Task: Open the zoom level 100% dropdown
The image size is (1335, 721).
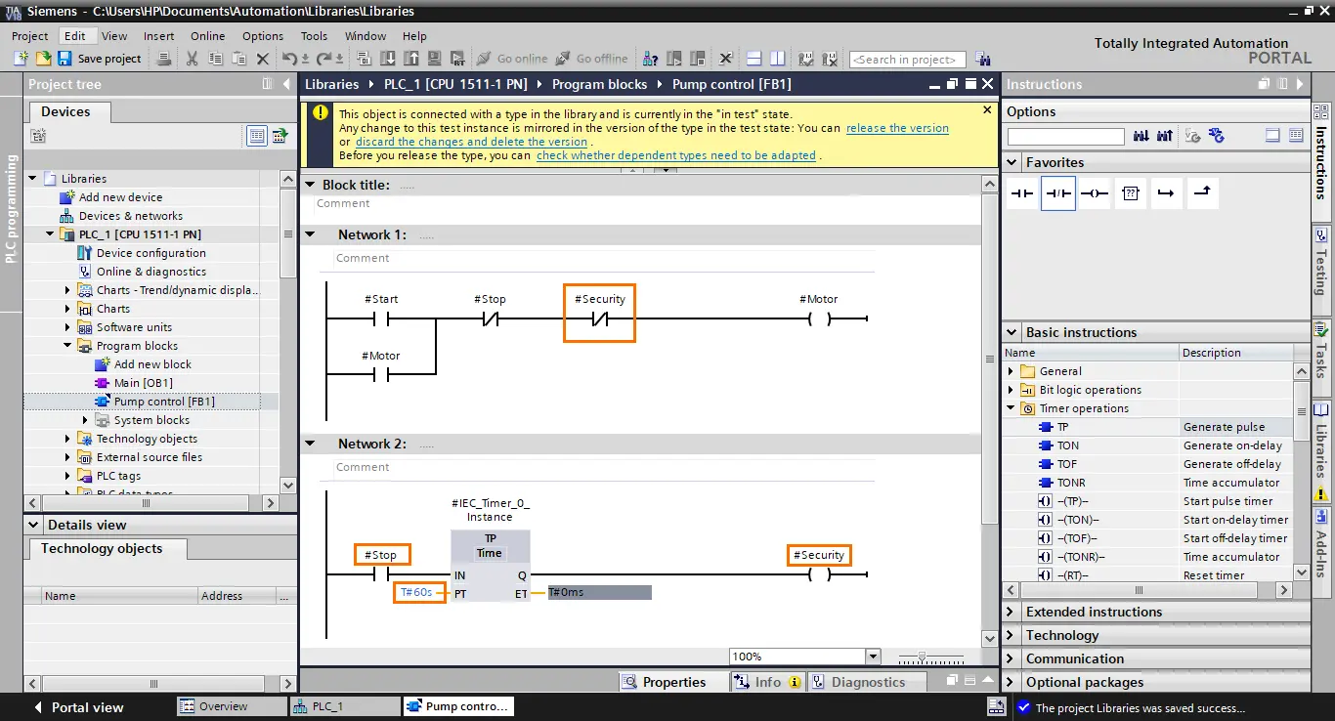Action: 874,657
